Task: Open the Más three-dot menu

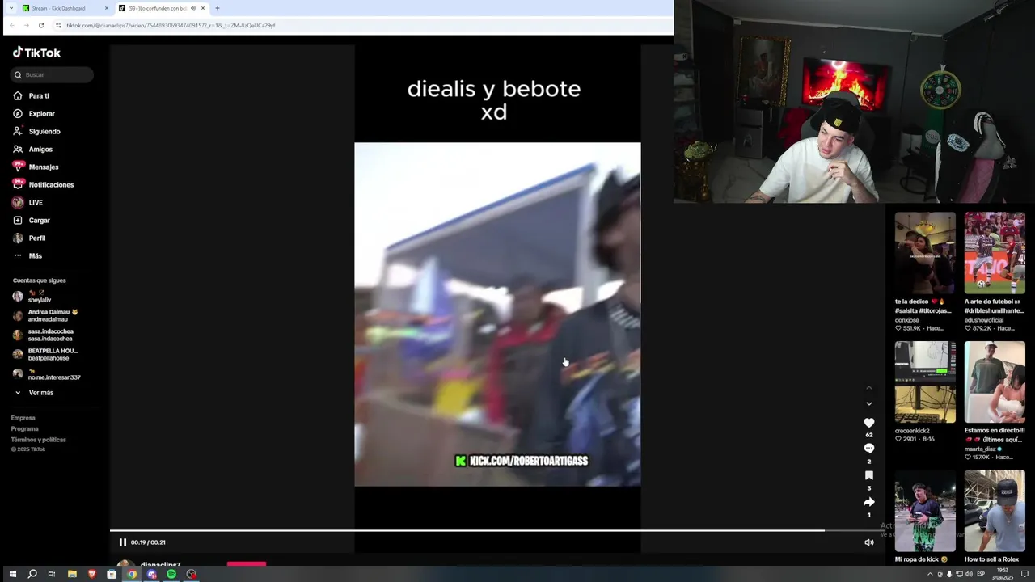Action: tap(18, 255)
